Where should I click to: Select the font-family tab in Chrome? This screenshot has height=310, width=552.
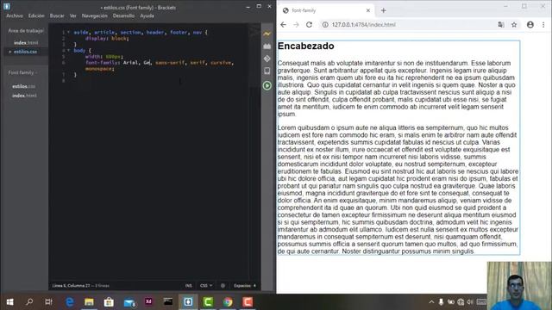pos(326,10)
